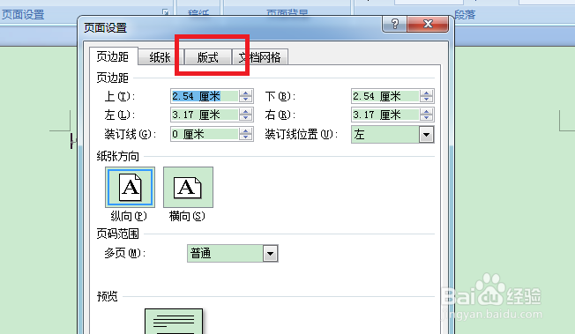Screen dimensions: 575x334
Task: Click the 左 margin input field
Action: tap(205, 115)
